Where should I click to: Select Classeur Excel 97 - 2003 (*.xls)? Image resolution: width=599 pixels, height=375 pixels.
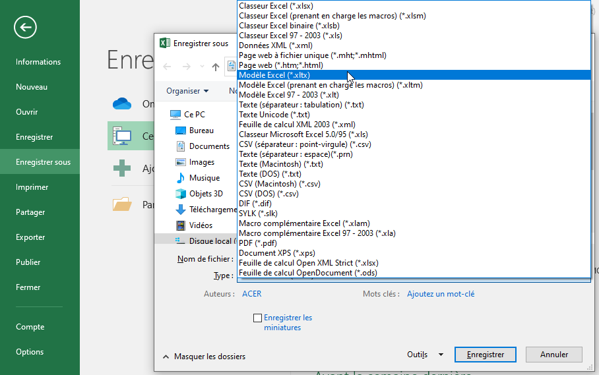pyautogui.click(x=414, y=36)
